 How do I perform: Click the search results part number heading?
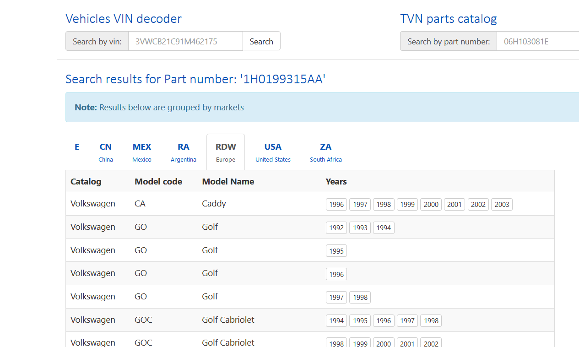pos(195,79)
